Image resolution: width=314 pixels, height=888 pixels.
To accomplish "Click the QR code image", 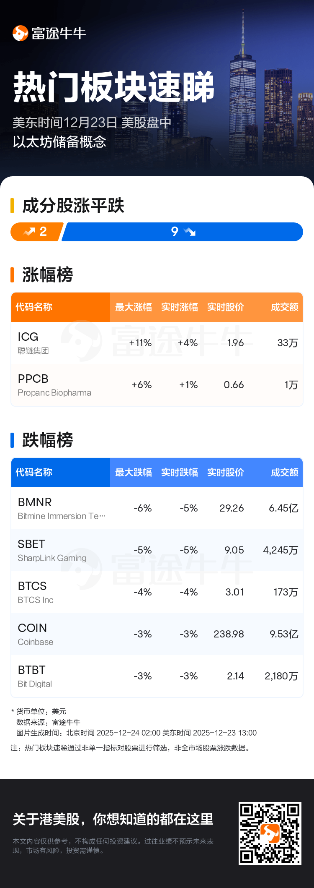I will click(270, 833).
